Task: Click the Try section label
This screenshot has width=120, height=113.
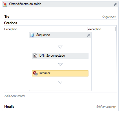Action: click(x=7, y=17)
